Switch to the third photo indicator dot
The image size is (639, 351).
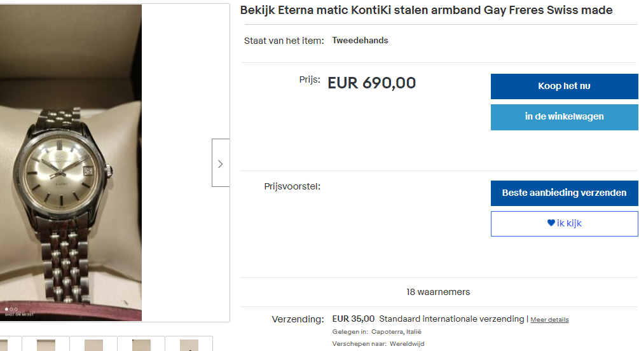tap(15, 309)
